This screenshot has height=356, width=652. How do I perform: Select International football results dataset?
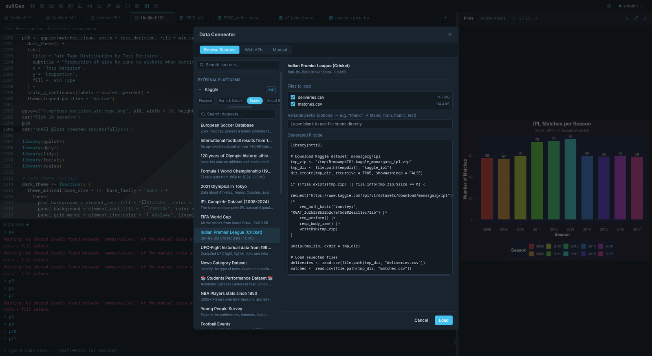[x=237, y=144]
